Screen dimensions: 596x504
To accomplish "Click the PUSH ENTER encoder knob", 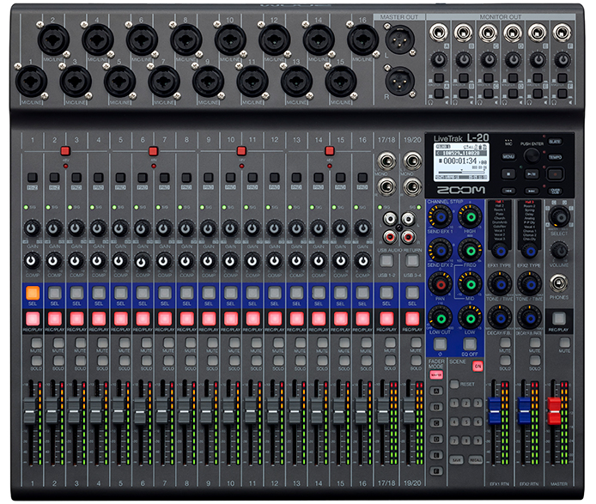I will point(532,155).
